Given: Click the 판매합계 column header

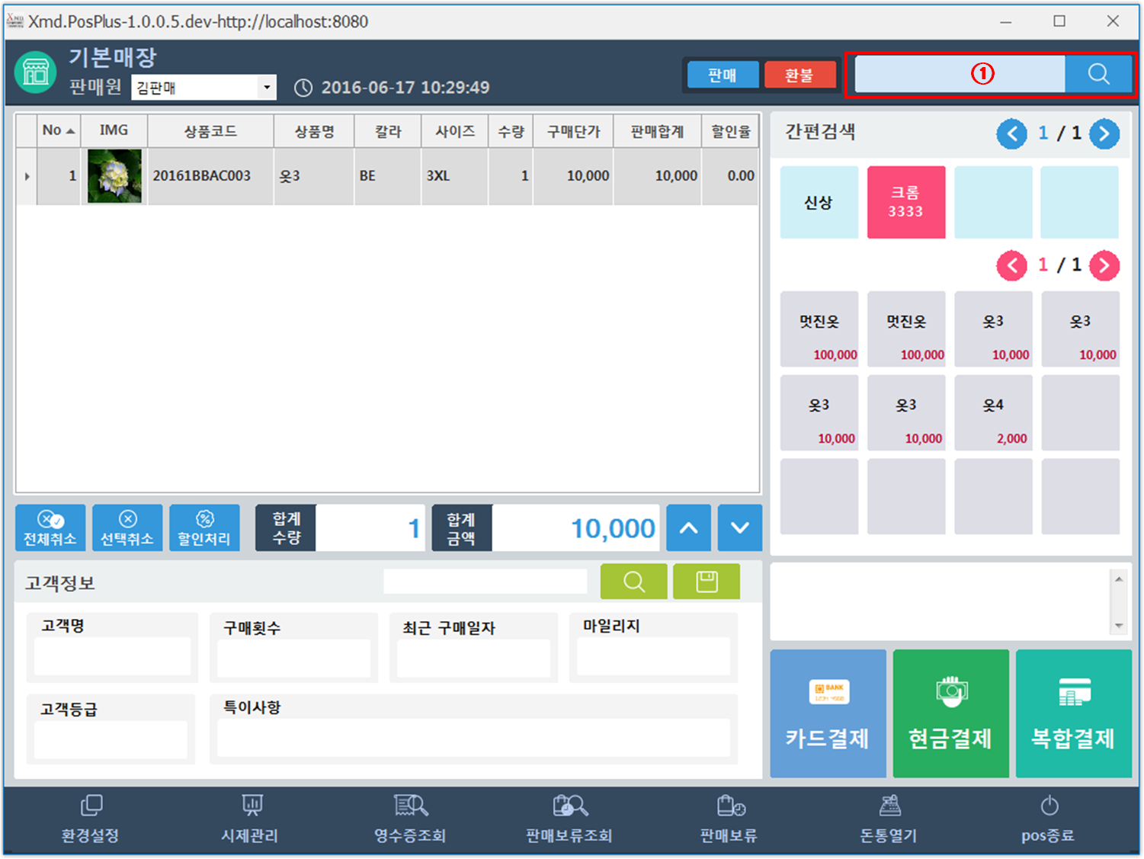Looking at the screenshot, I should [x=657, y=131].
